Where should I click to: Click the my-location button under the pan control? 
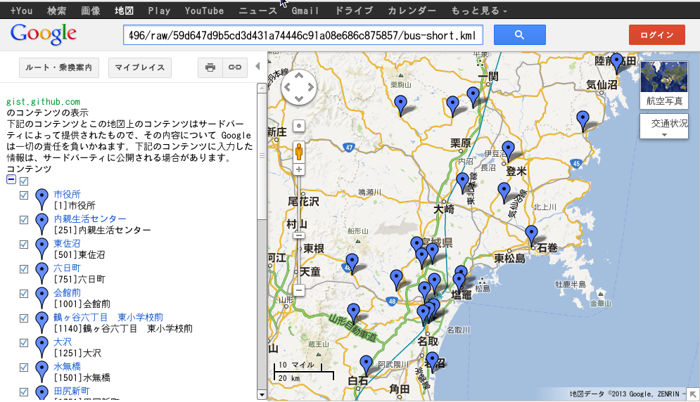pyautogui.click(x=299, y=126)
